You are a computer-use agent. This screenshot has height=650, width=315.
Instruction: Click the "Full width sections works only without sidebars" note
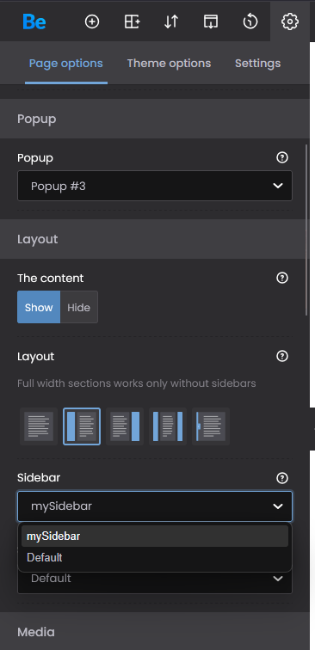(x=137, y=383)
